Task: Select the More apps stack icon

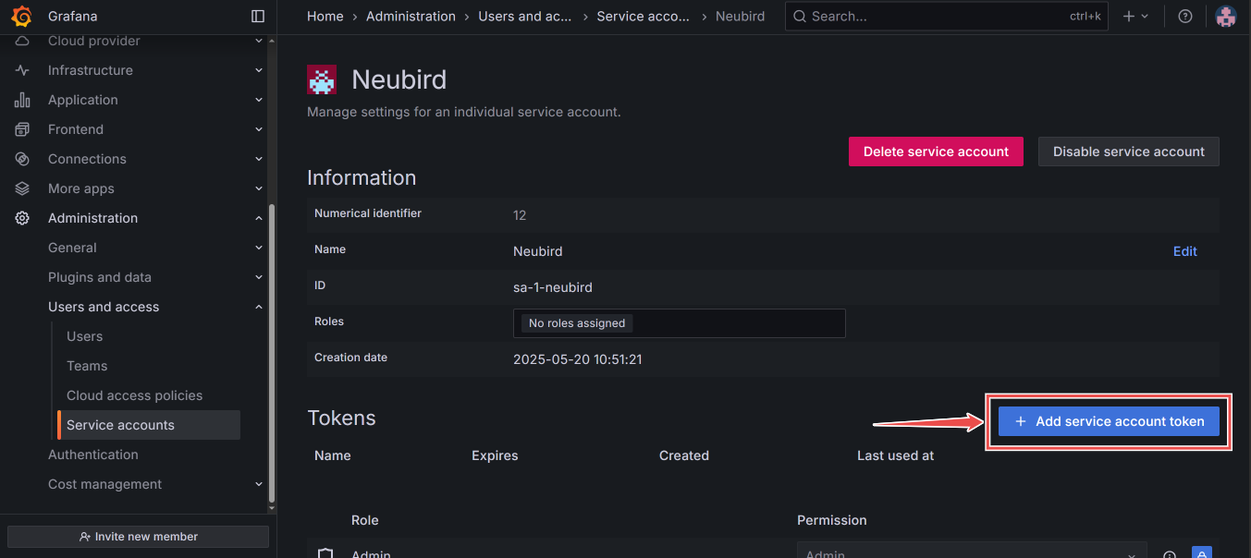Action: pos(22,188)
